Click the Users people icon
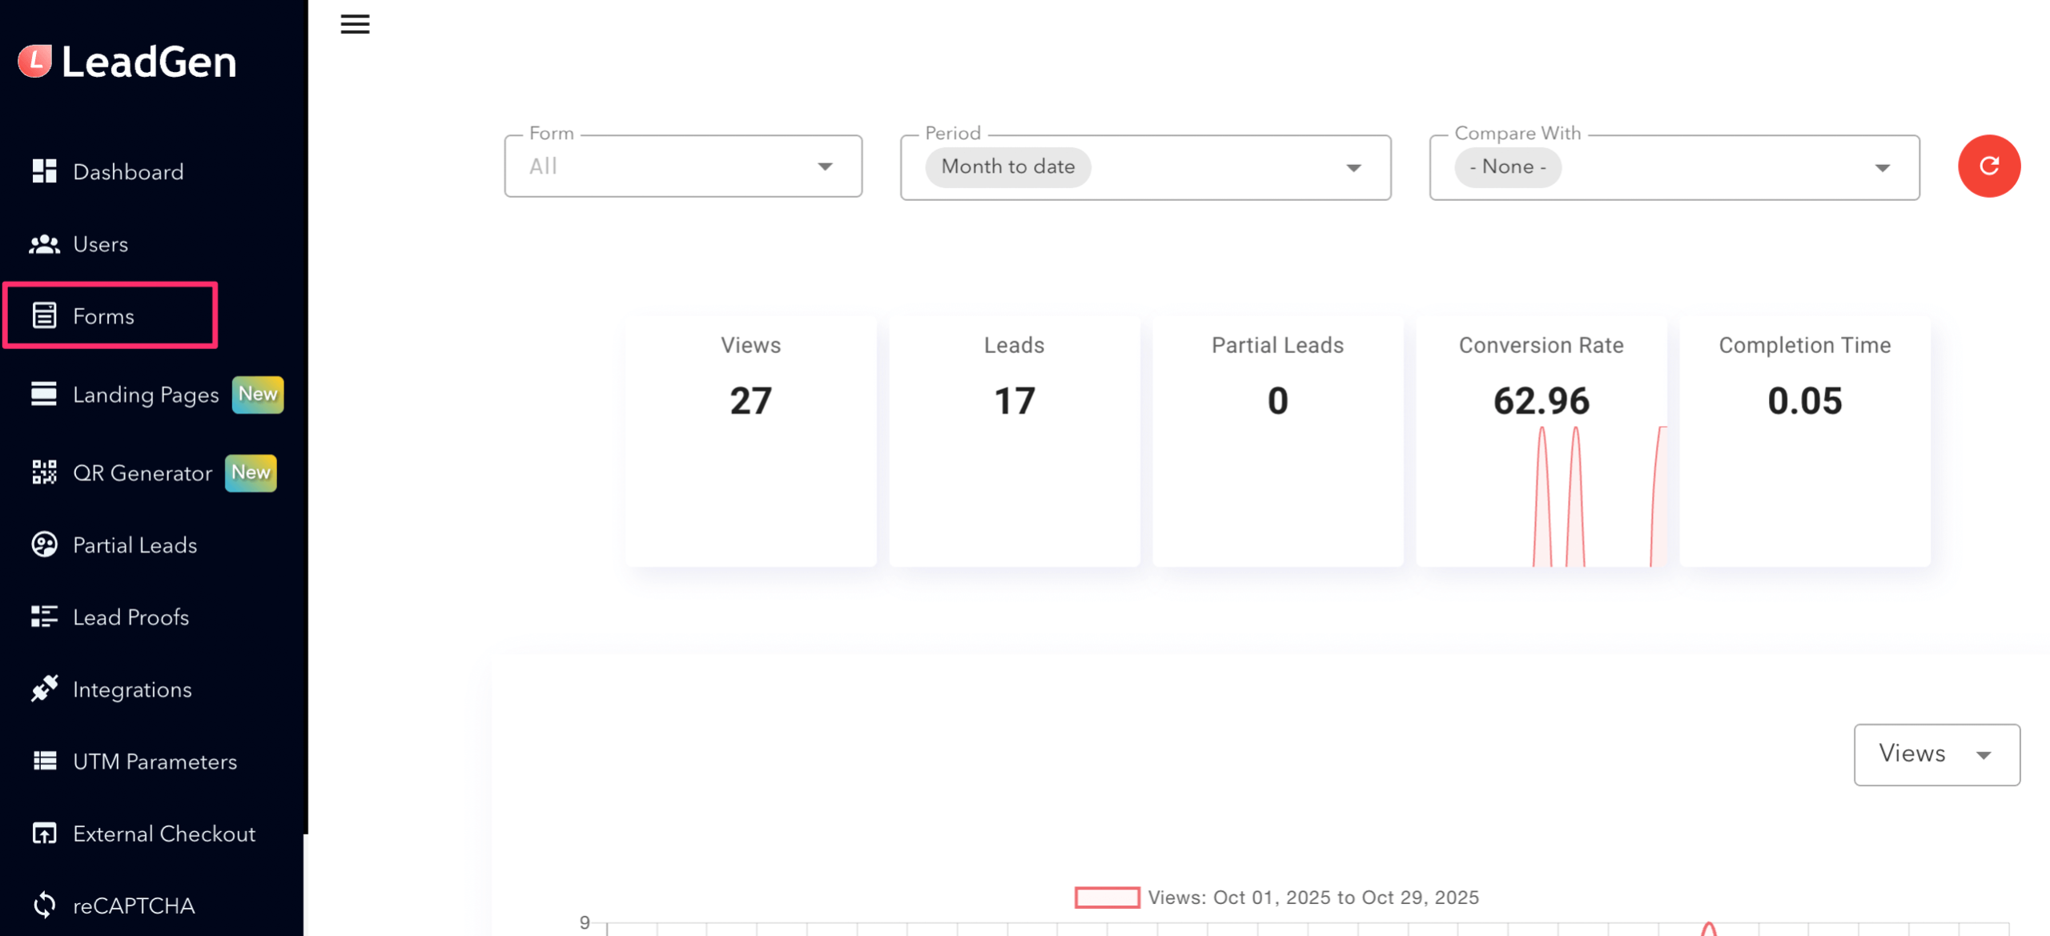 [44, 244]
